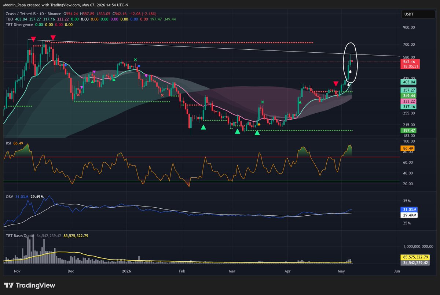Screen dimensions: 440x295
Task: Click the May label on the time axis
Action: [x=341, y=271]
